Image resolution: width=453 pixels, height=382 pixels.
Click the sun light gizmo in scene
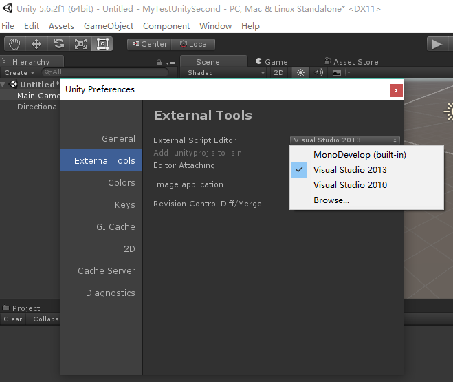click(449, 112)
